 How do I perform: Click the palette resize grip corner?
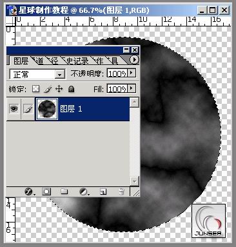[135, 192]
